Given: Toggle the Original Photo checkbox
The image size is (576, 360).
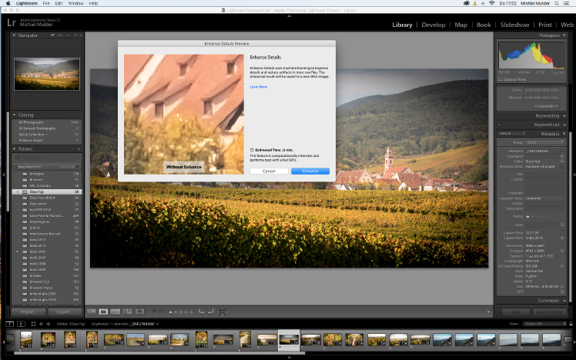Looking at the screenshot, I should (x=500, y=79).
